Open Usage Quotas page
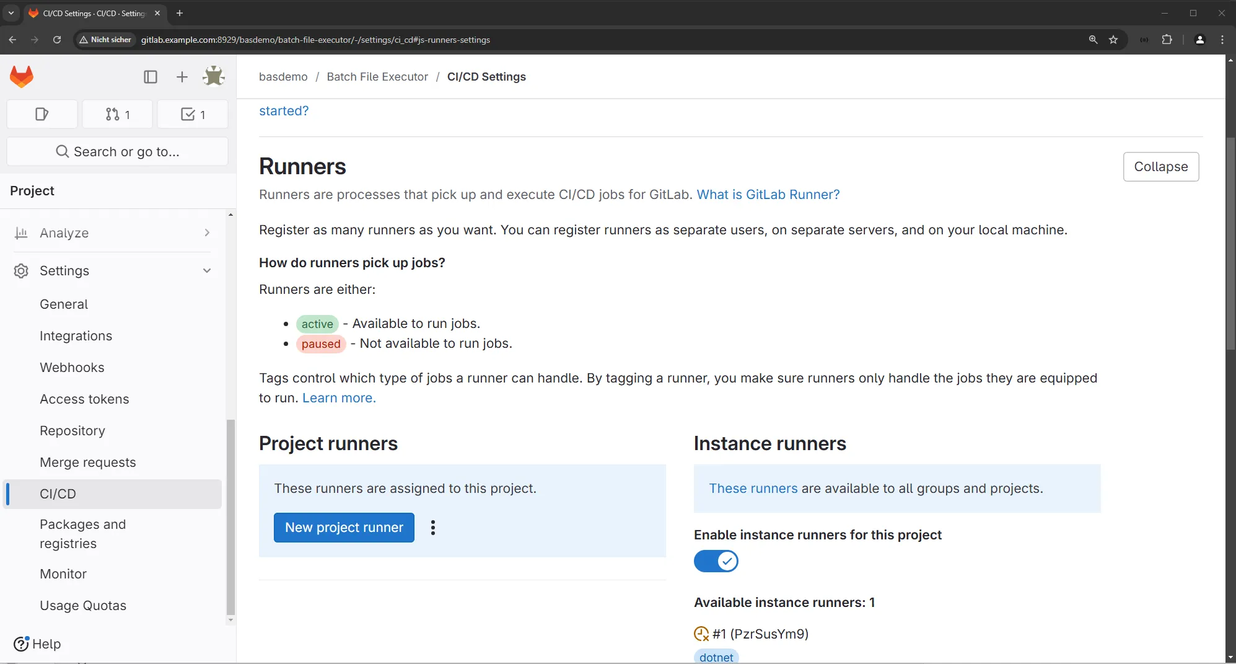Viewport: 1236px width, 664px height. tap(83, 606)
